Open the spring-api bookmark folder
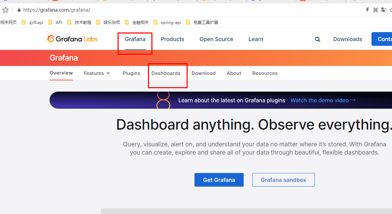The height and width of the screenshot is (214, 392). click(x=167, y=23)
